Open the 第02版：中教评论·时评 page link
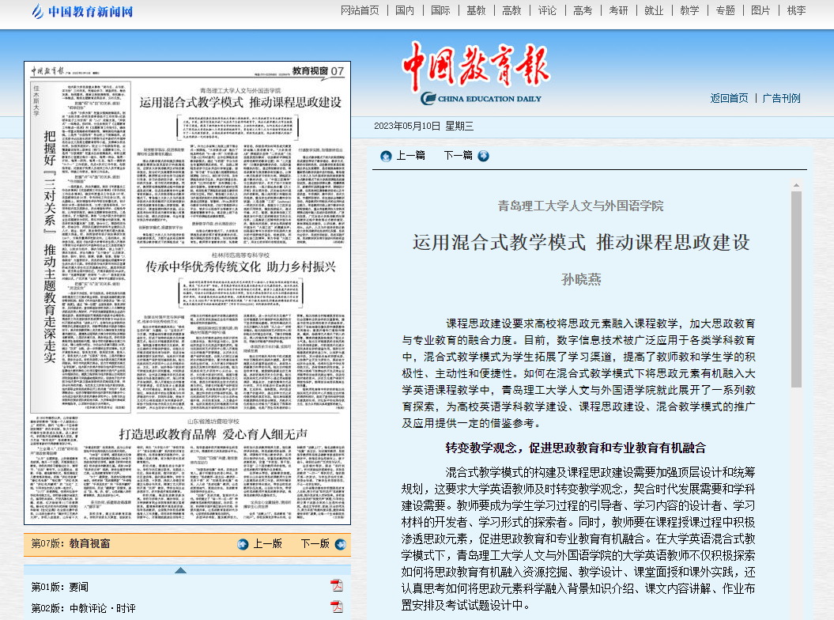This screenshot has width=834, height=620. [x=83, y=608]
